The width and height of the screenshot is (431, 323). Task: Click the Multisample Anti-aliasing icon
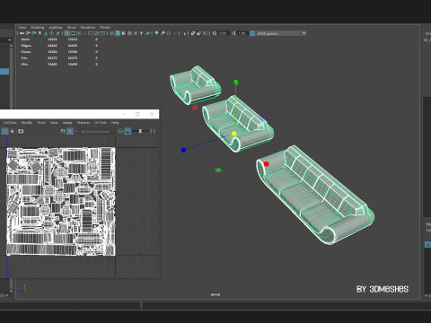click(169, 33)
